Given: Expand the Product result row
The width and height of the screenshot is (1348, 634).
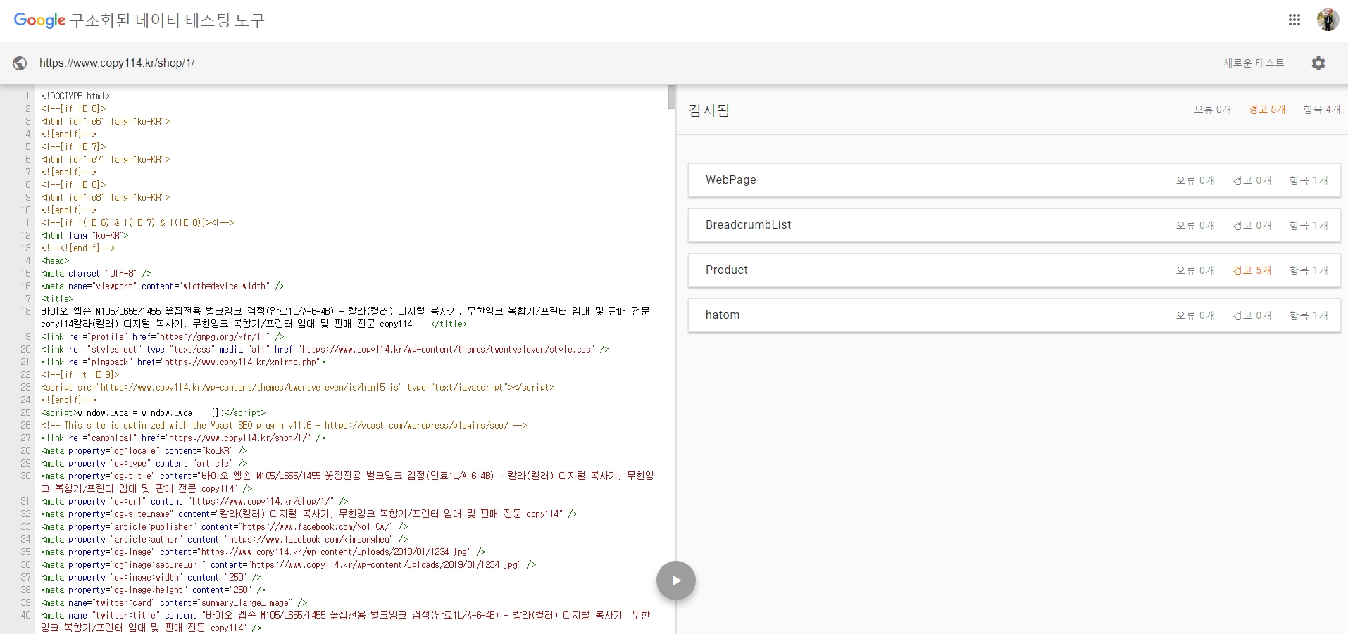Looking at the screenshot, I should pos(1014,270).
